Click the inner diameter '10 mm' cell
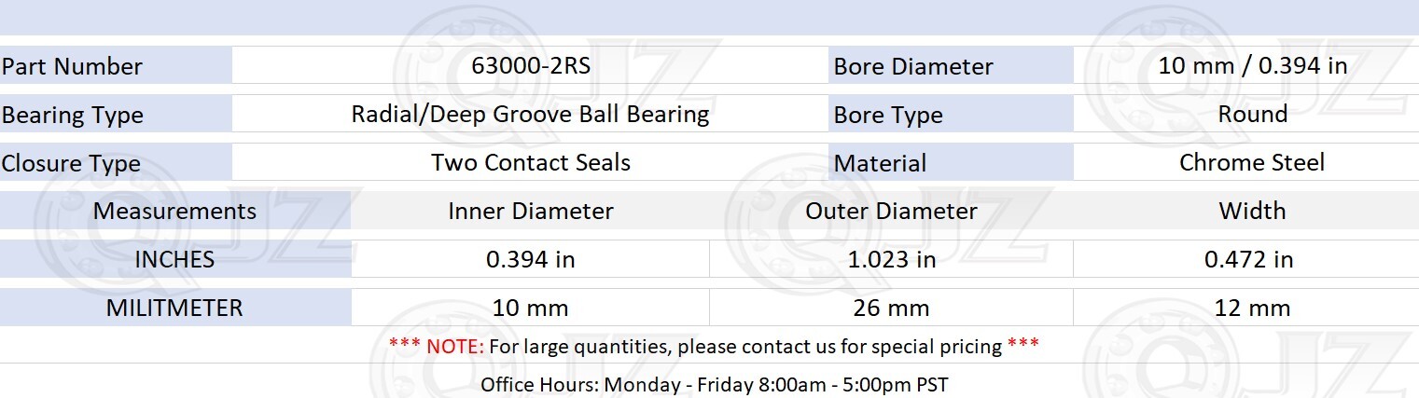 [531, 308]
